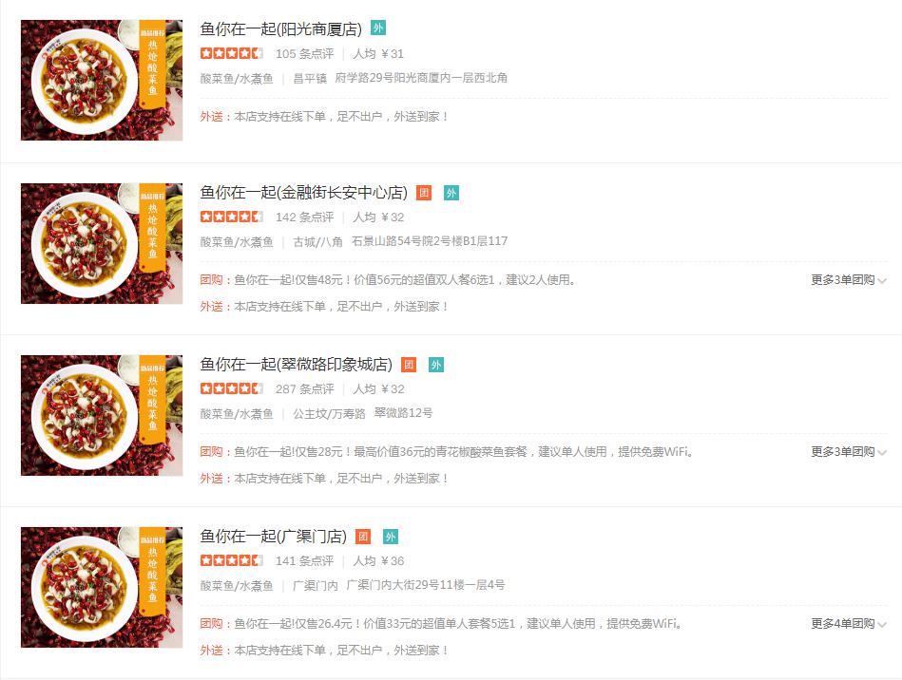Click the 外 badge next to 翠微路印象城店

pyautogui.click(x=436, y=365)
